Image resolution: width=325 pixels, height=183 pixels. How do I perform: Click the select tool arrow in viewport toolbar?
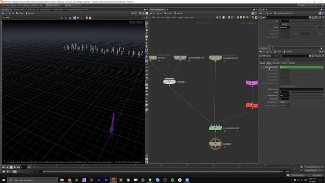[x=61, y=18]
